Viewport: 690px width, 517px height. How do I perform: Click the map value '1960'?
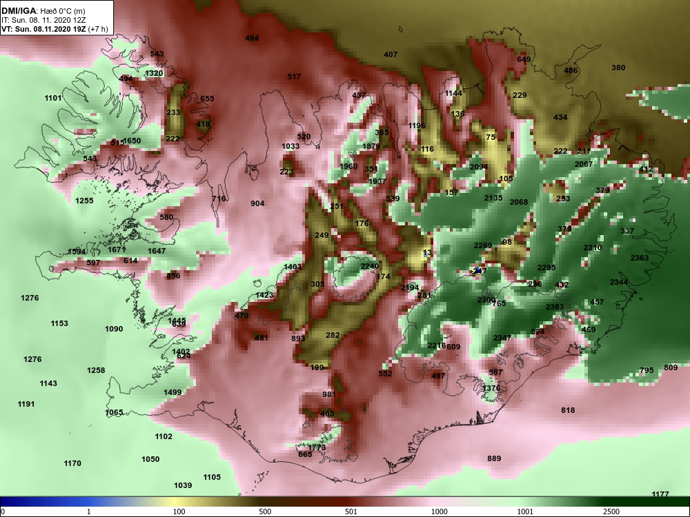[x=348, y=166]
